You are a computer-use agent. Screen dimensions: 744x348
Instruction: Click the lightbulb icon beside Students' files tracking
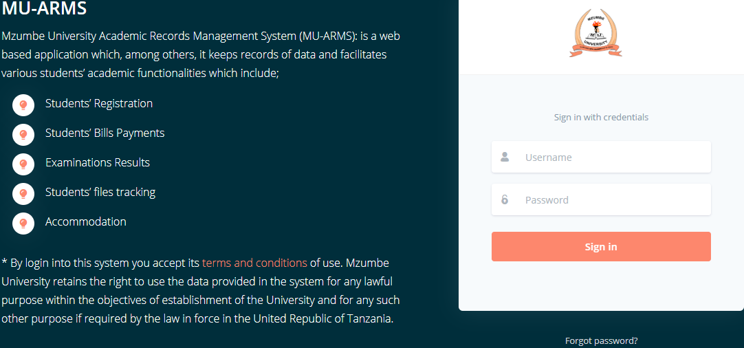click(23, 193)
